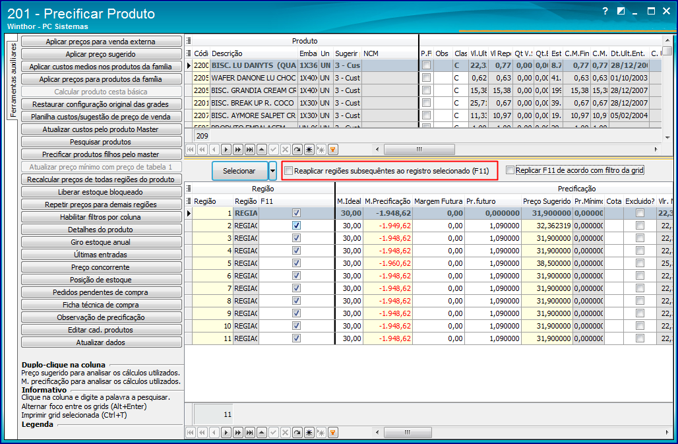Open the help question mark in title bar
The height and width of the screenshot is (444, 678).
pyautogui.click(x=605, y=11)
